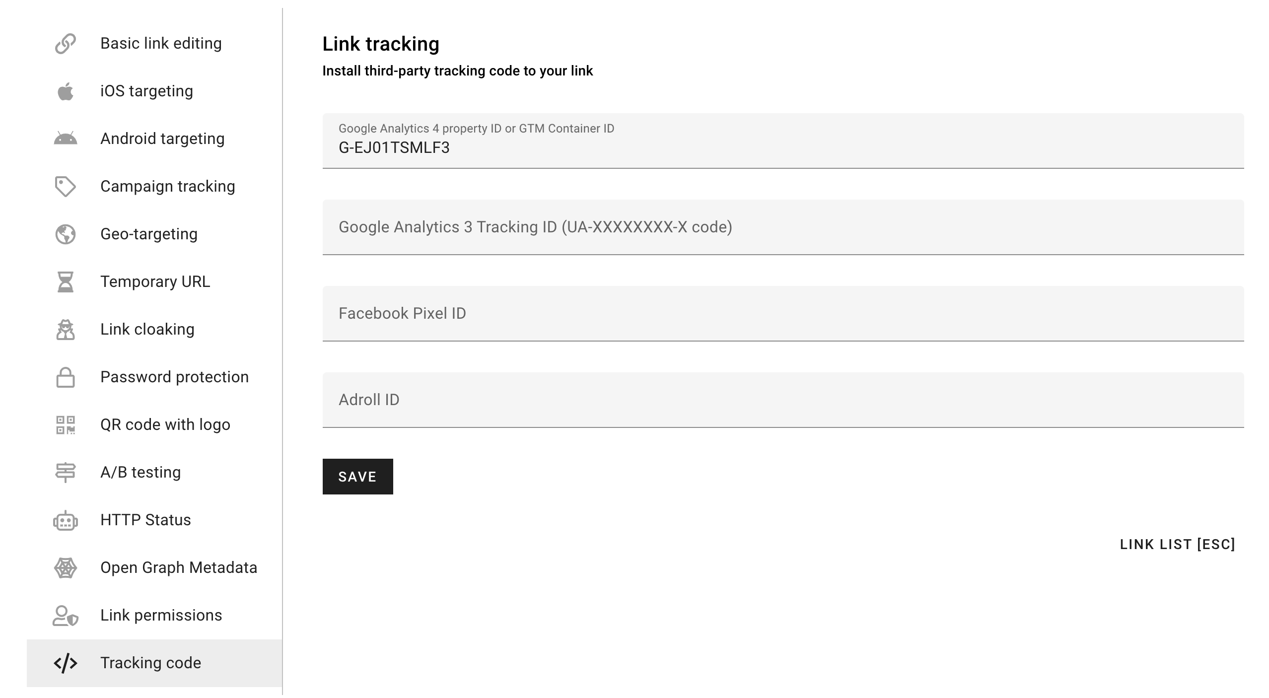Click the spy icon for Link cloaking
1269x698 pixels.
pos(65,330)
